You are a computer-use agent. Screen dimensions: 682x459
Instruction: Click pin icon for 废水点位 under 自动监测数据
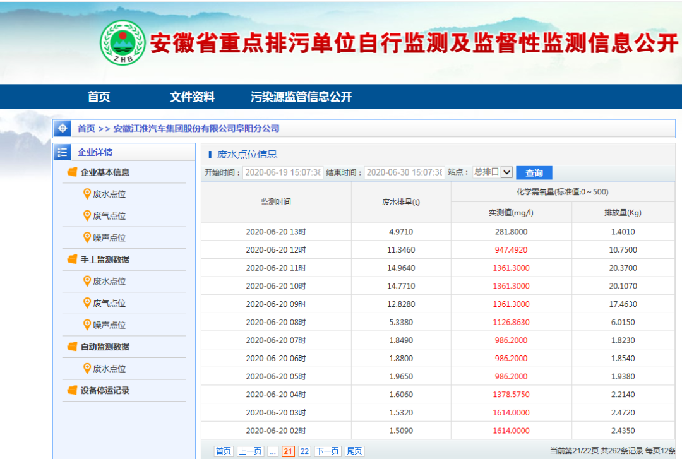pos(87,368)
